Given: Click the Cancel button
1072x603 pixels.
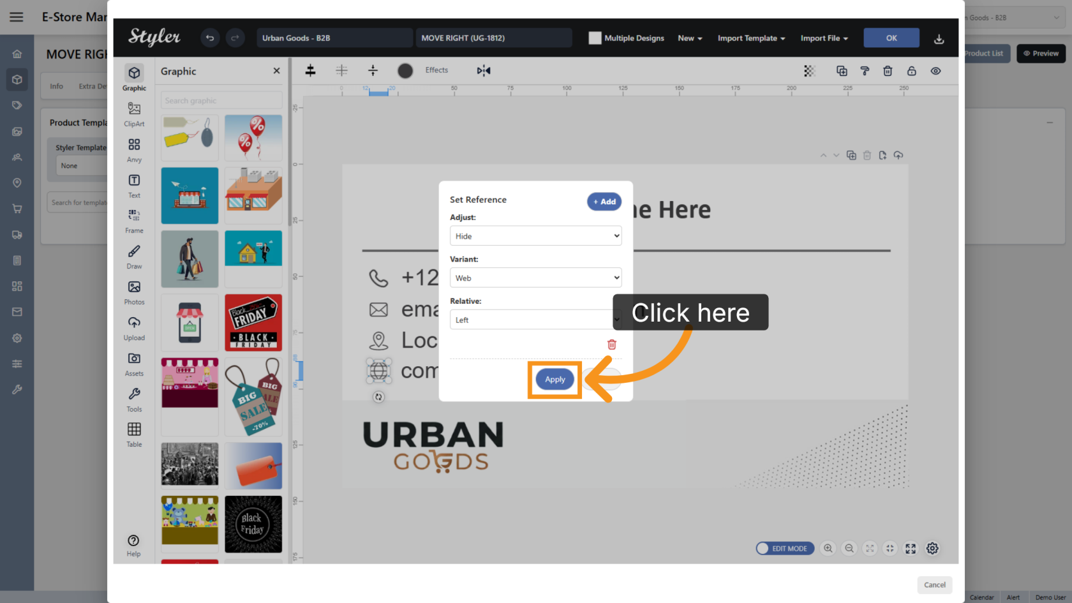Looking at the screenshot, I should (x=935, y=584).
